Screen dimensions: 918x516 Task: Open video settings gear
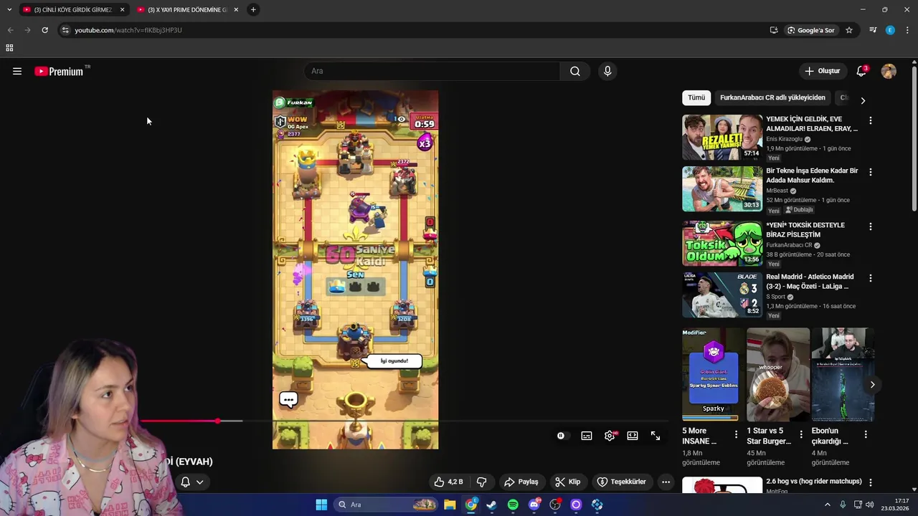click(x=610, y=436)
